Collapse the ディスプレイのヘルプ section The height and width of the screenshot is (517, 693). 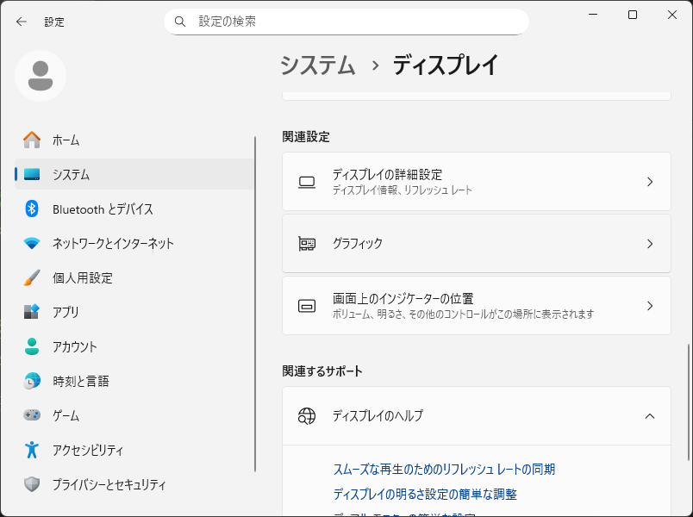(x=650, y=416)
